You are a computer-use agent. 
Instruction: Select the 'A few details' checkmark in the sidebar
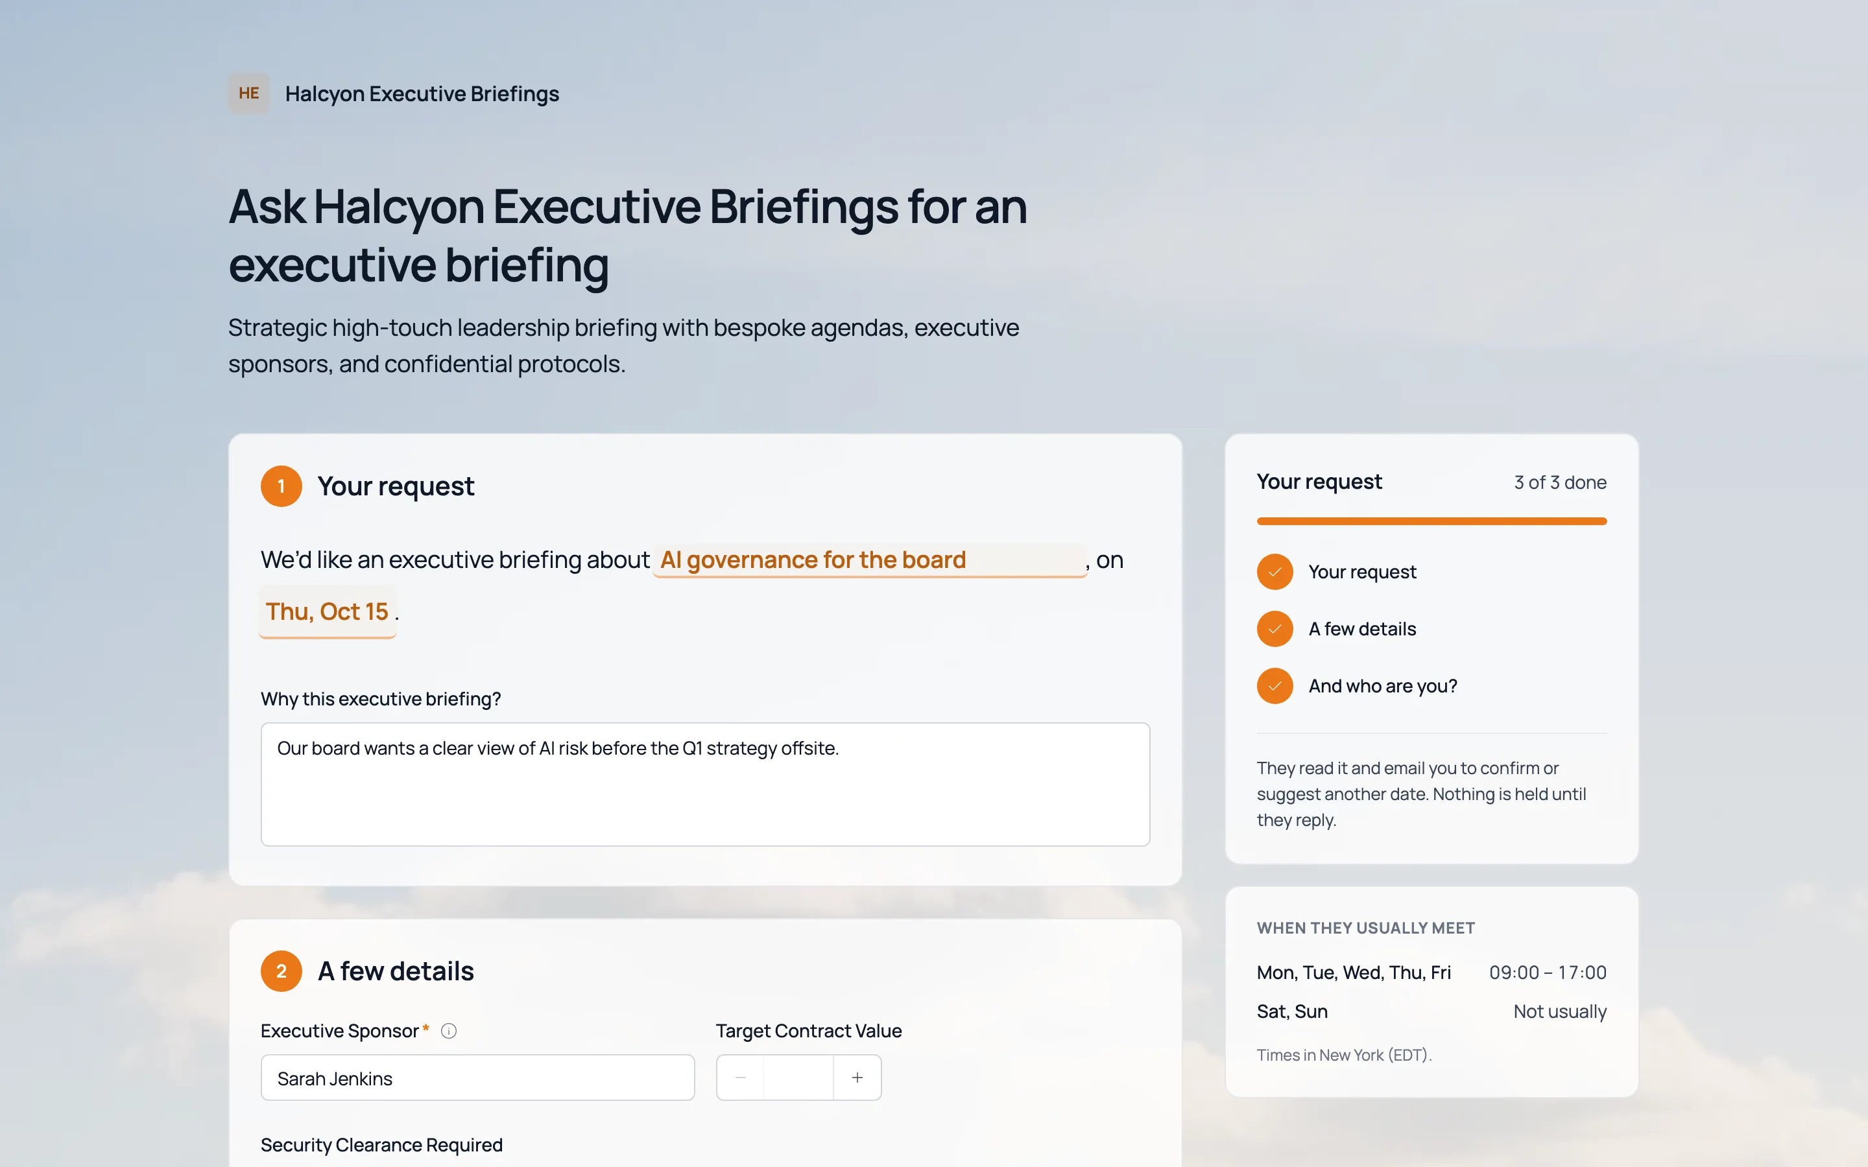pyautogui.click(x=1275, y=629)
